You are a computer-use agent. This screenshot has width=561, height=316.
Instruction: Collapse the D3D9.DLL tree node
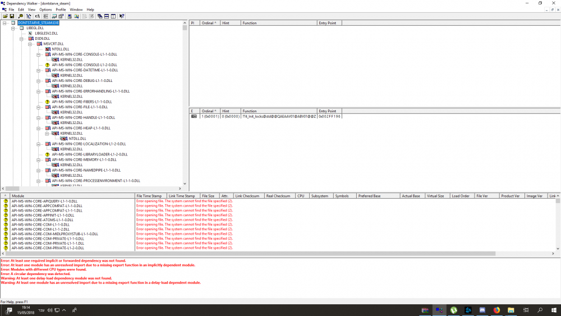coord(21,39)
